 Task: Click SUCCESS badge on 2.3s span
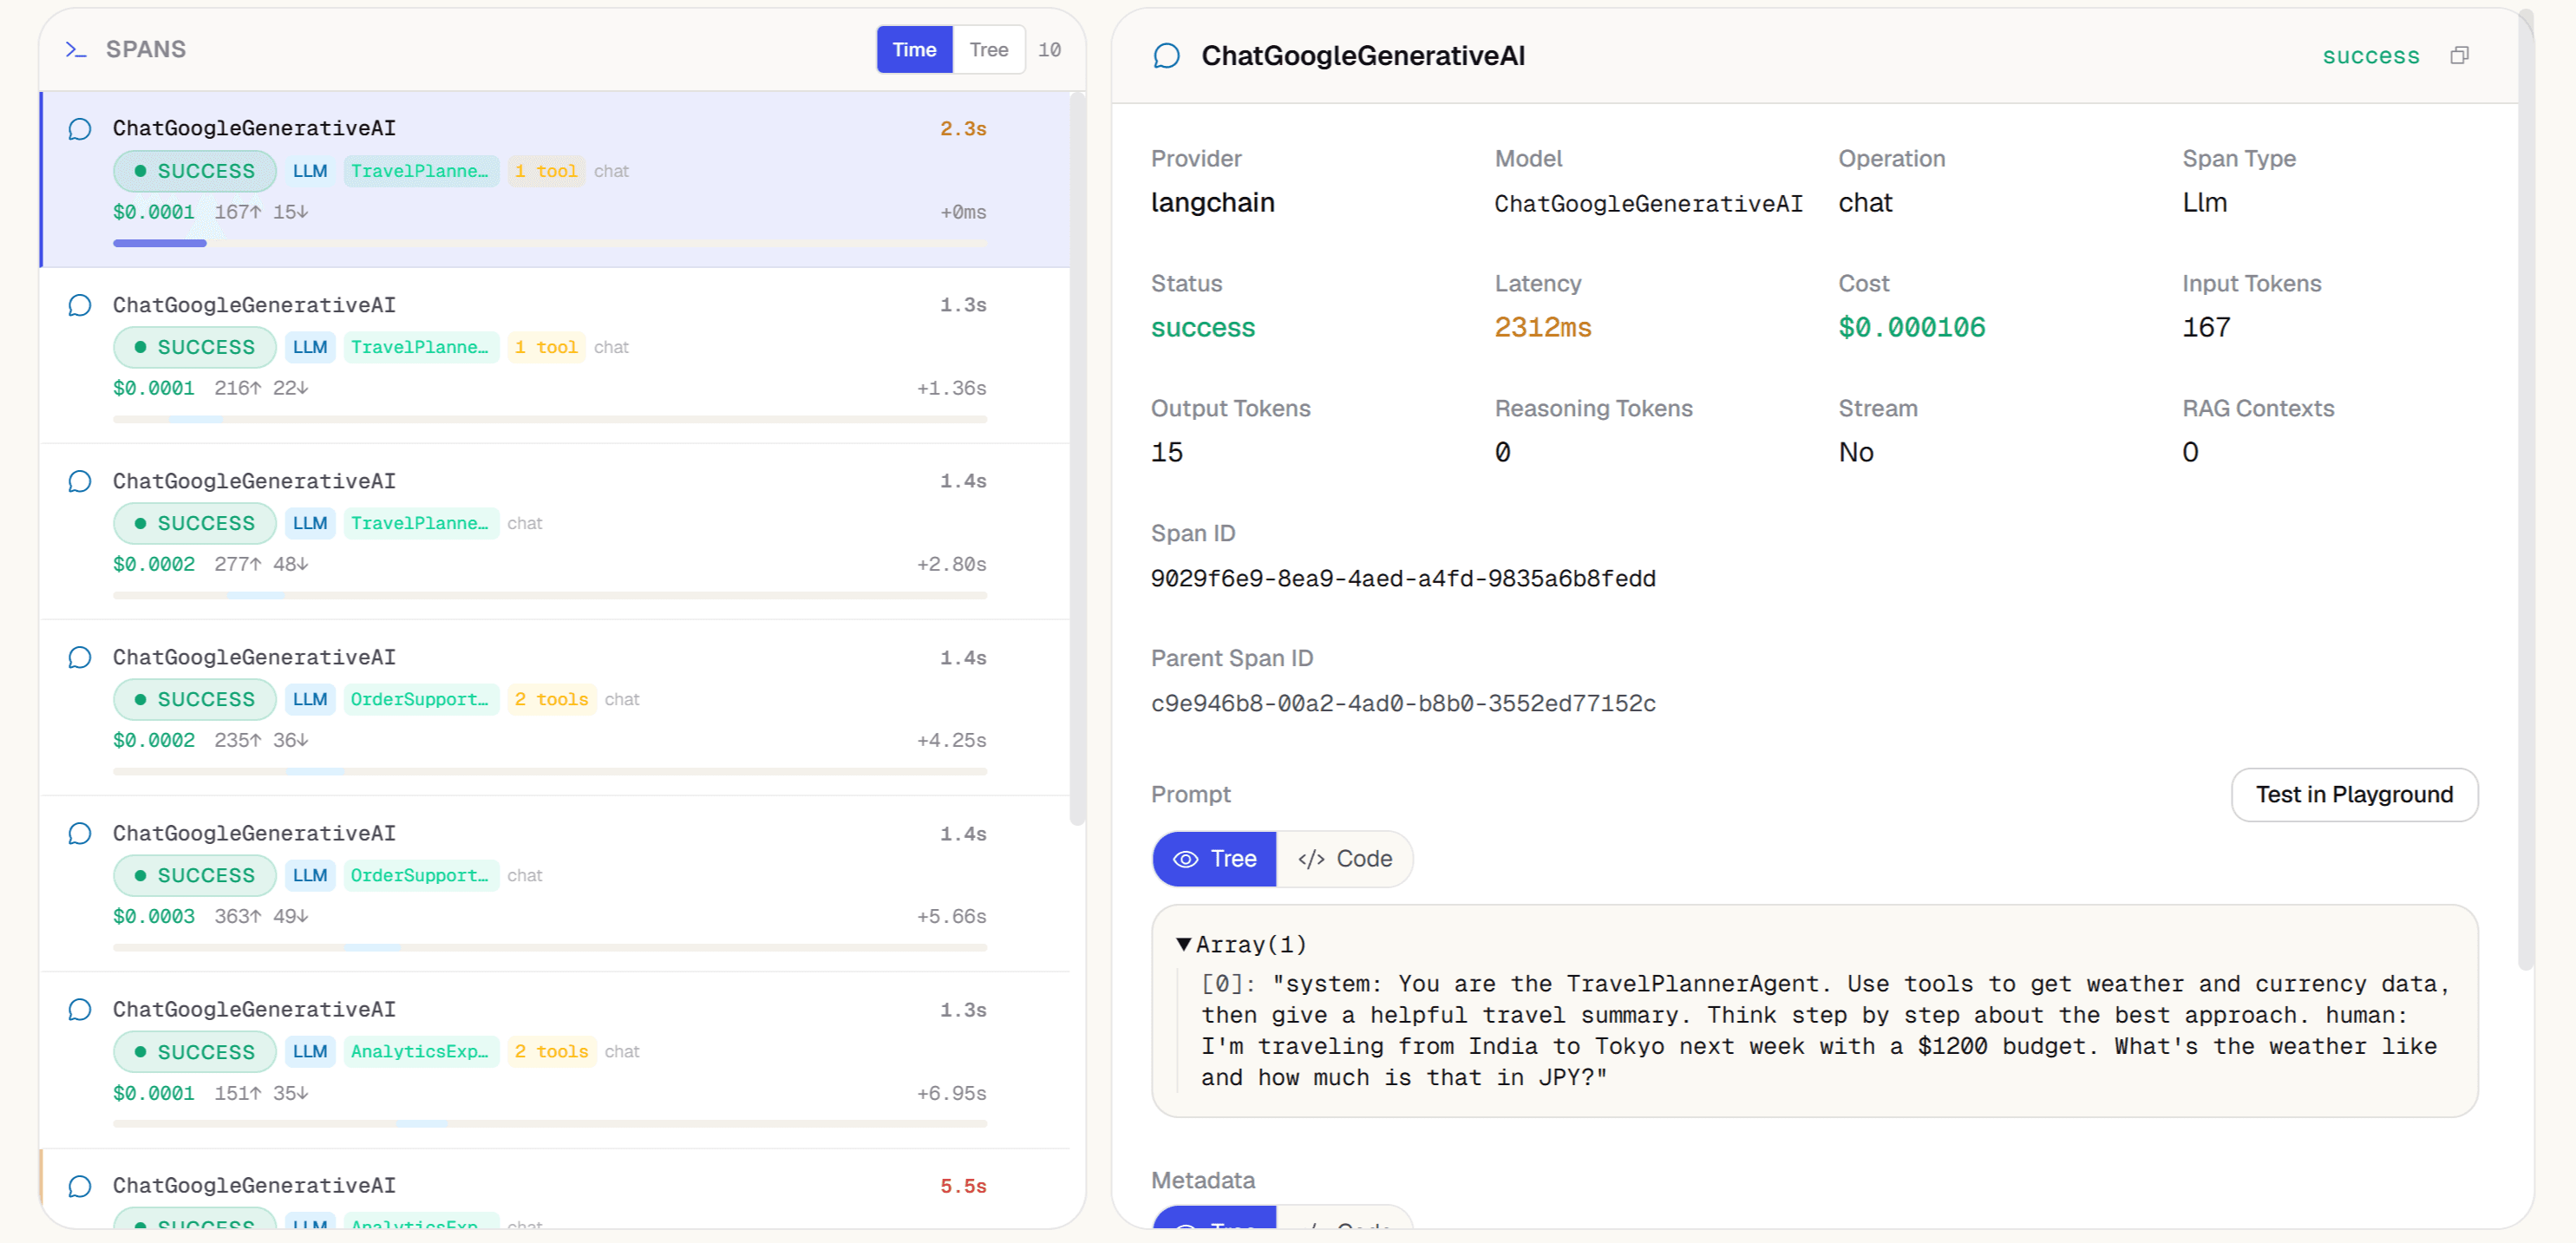click(x=195, y=171)
